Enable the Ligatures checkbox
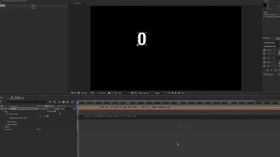 pyautogui.click(x=265, y=75)
